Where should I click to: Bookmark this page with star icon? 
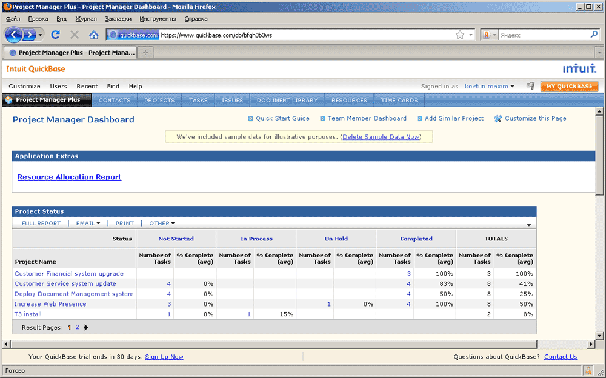click(459, 35)
